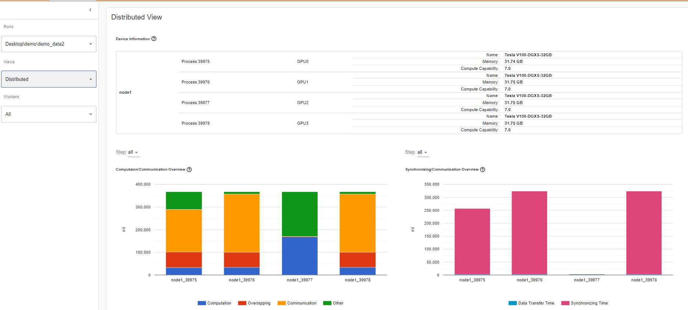Click the pink synchronizing bar for node1_39978
The width and height of the screenshot is (688, 310).
coord(643,232)
